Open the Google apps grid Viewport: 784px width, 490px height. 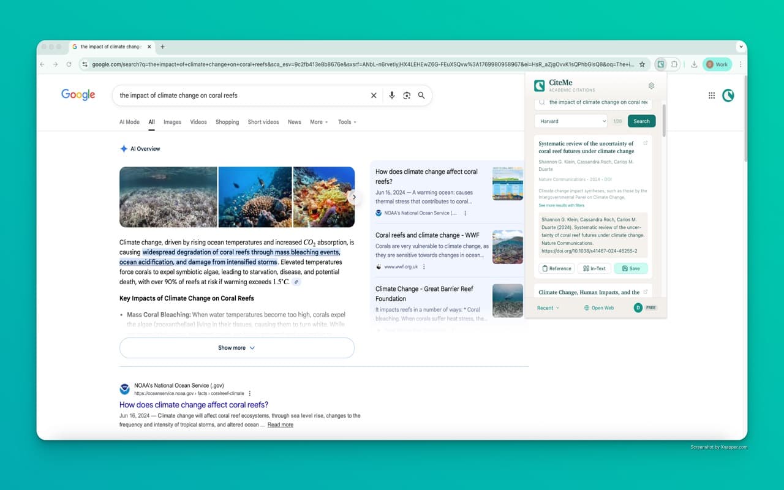click(x=712, y=96)
